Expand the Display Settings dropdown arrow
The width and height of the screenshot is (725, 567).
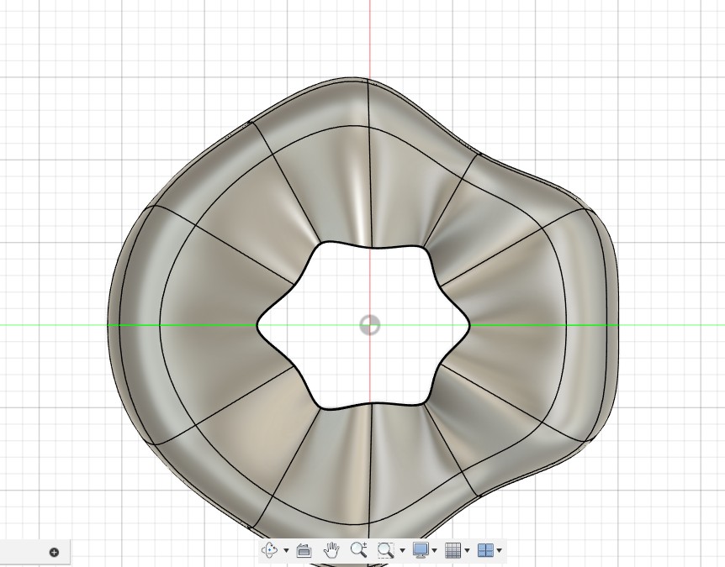tap(435, 551)
